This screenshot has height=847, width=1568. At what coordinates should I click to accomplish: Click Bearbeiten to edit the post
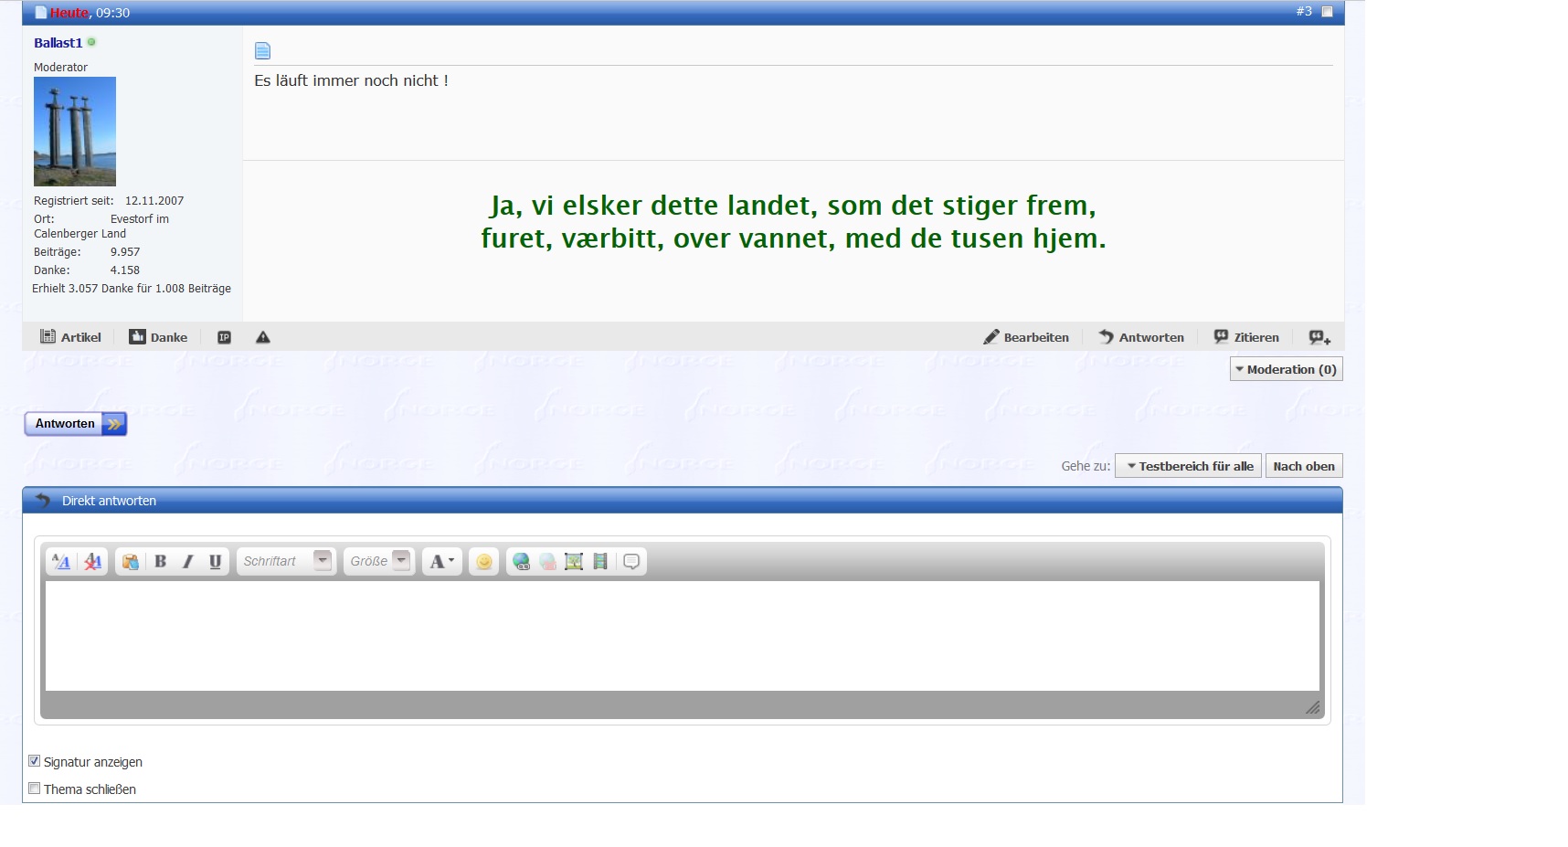coord(1026,337)
